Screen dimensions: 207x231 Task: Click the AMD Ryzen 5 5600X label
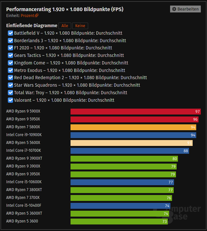[x=23, y=143]
